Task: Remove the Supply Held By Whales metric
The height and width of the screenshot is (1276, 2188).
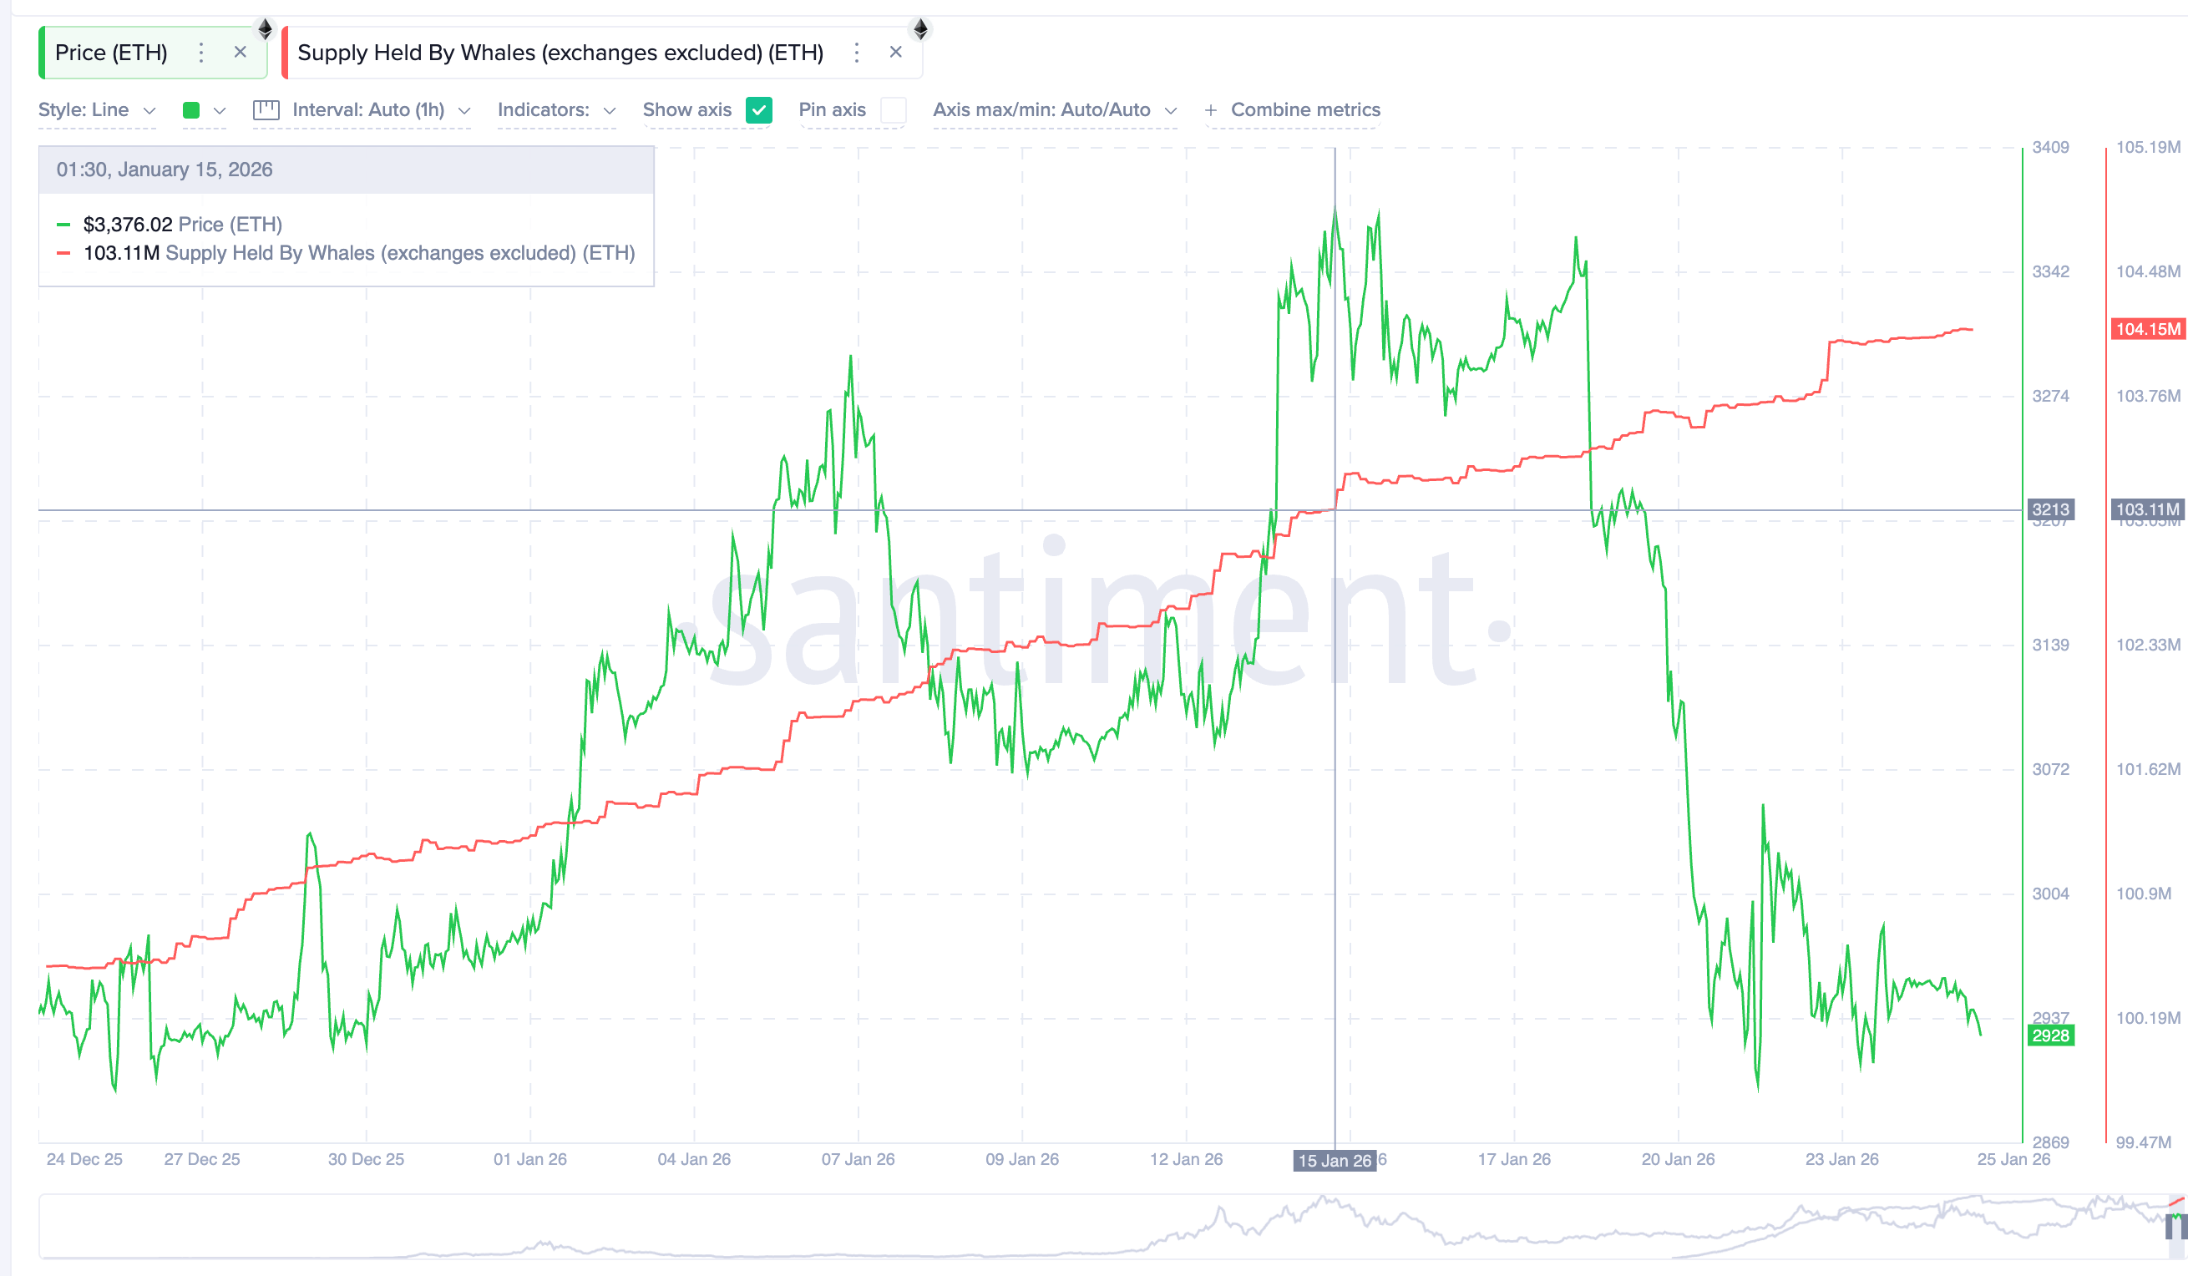Action: tap(895, 52)
